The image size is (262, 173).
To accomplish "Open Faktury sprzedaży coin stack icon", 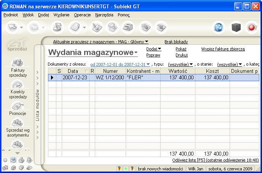I will click(x=17, y=62).
